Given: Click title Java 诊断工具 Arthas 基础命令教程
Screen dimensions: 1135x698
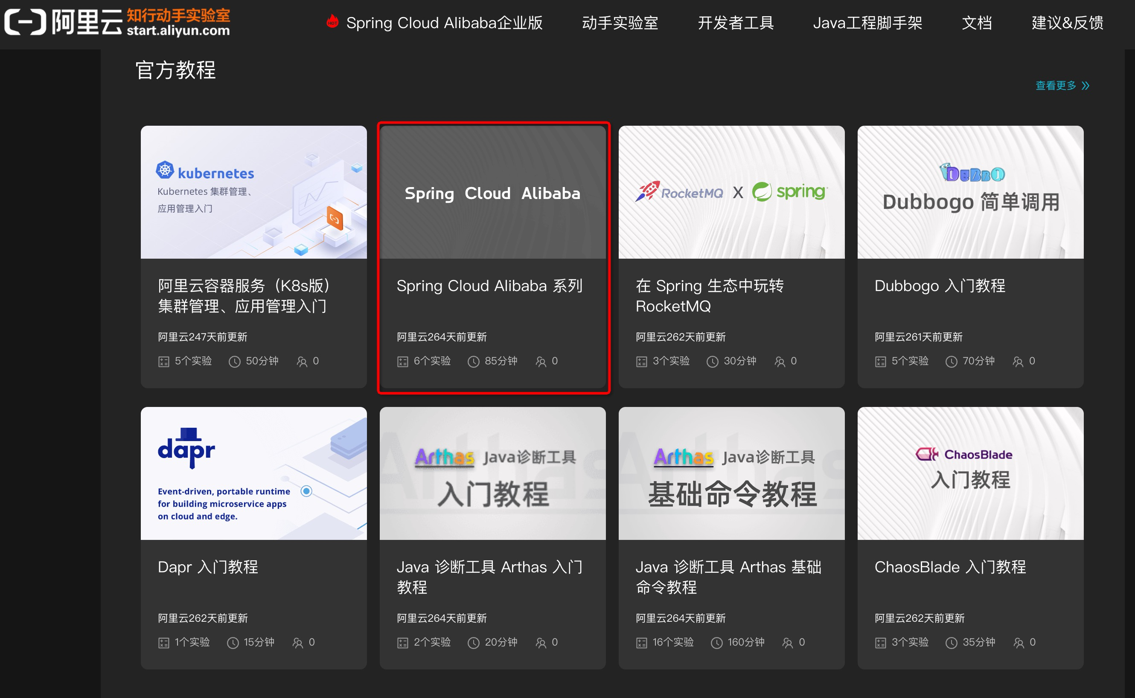Looking at the screenshot, I should pyautogui.click(x=728, y=577).
